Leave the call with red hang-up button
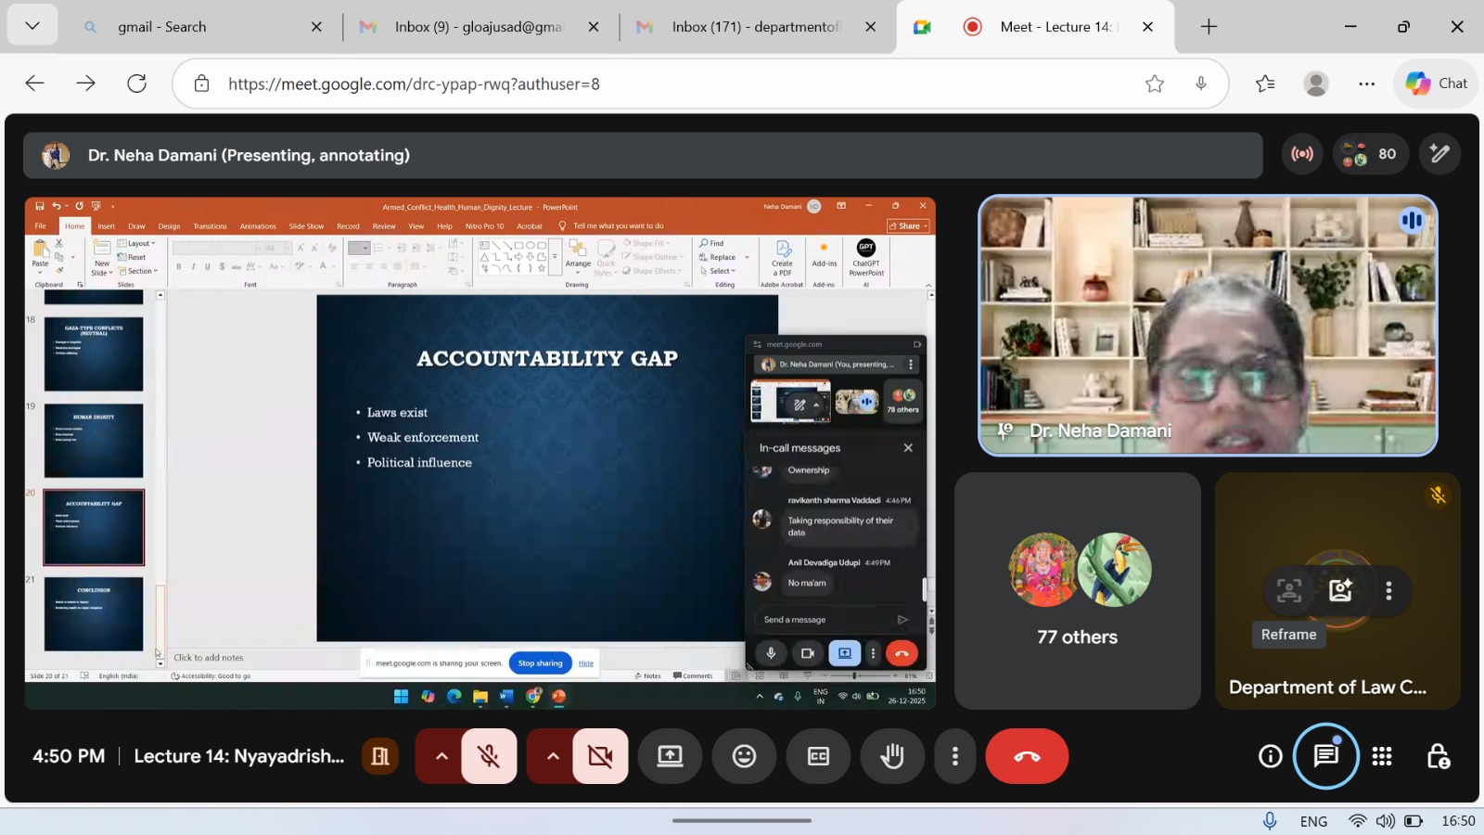 (x=1027, y=756)
